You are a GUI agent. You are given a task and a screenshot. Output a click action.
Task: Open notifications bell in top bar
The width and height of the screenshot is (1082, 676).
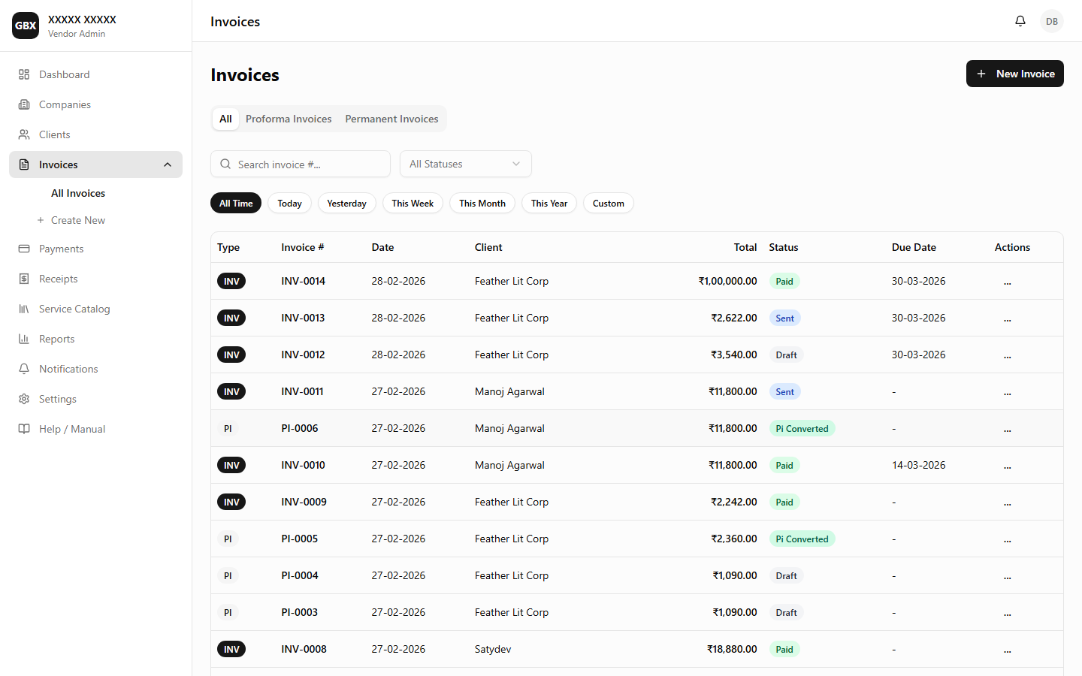click(1020, 21)
